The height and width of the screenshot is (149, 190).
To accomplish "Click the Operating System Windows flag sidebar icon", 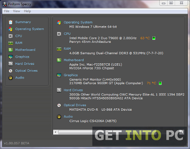I will tap(11, 29).
